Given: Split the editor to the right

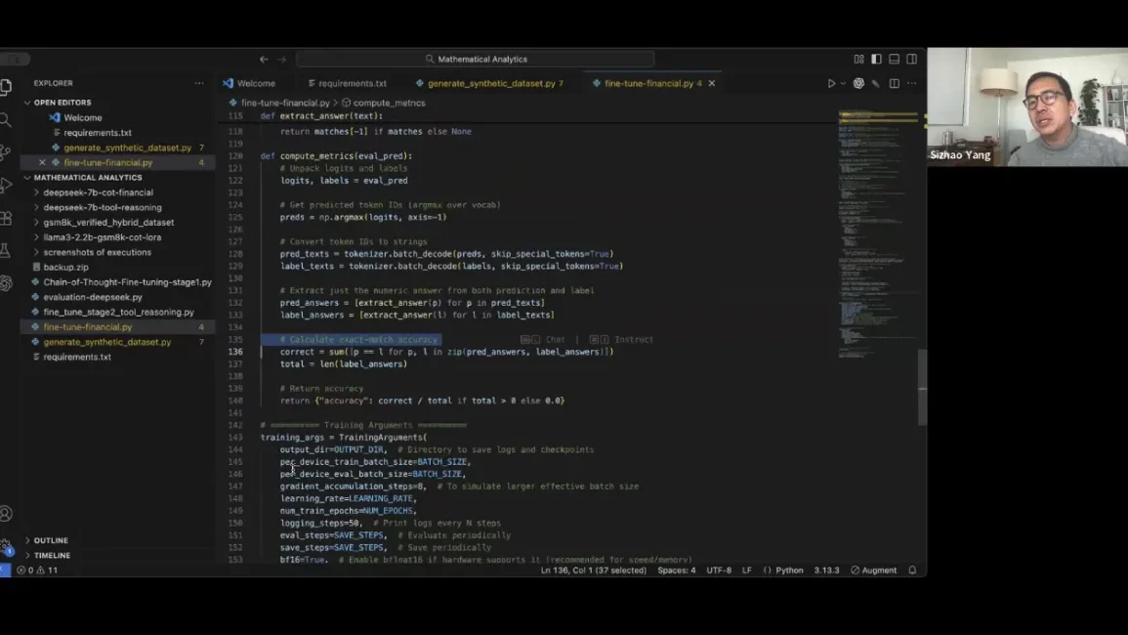Looking at the screenshot, I should click(x=895, y=83).
